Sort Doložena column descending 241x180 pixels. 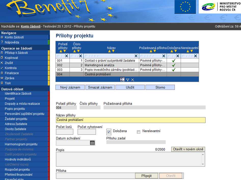tap(176, 51)
